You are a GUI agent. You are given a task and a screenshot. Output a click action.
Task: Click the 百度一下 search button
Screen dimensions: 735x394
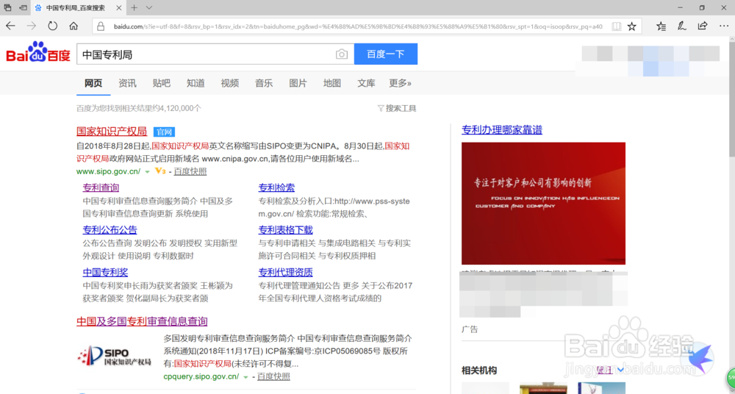point(386,54)
